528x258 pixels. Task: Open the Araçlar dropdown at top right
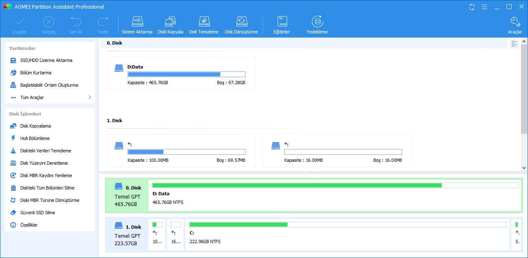[x=515, y=24]
